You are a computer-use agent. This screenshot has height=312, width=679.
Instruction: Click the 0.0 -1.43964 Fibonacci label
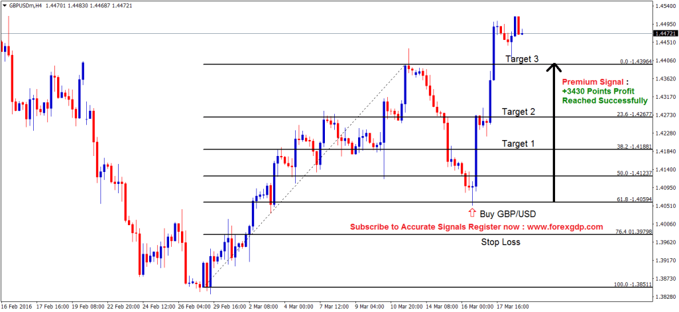tap(637, 62)
